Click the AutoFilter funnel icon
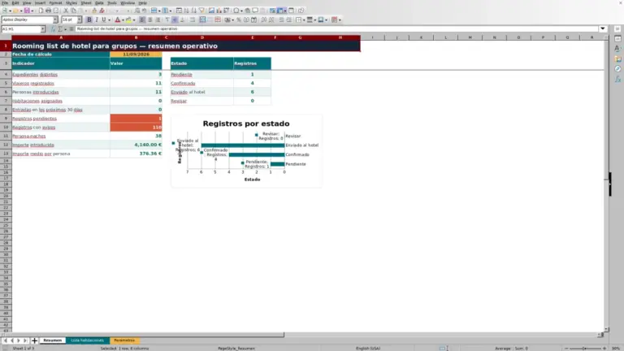The image size is (624, 351). coord(201,11)
